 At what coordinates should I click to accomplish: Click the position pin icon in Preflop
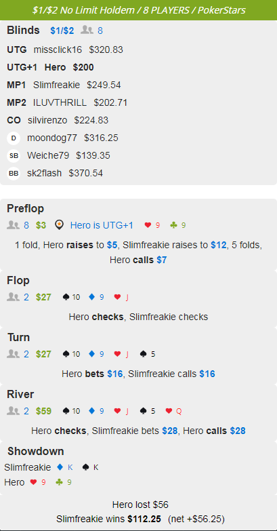coord(59,225)
